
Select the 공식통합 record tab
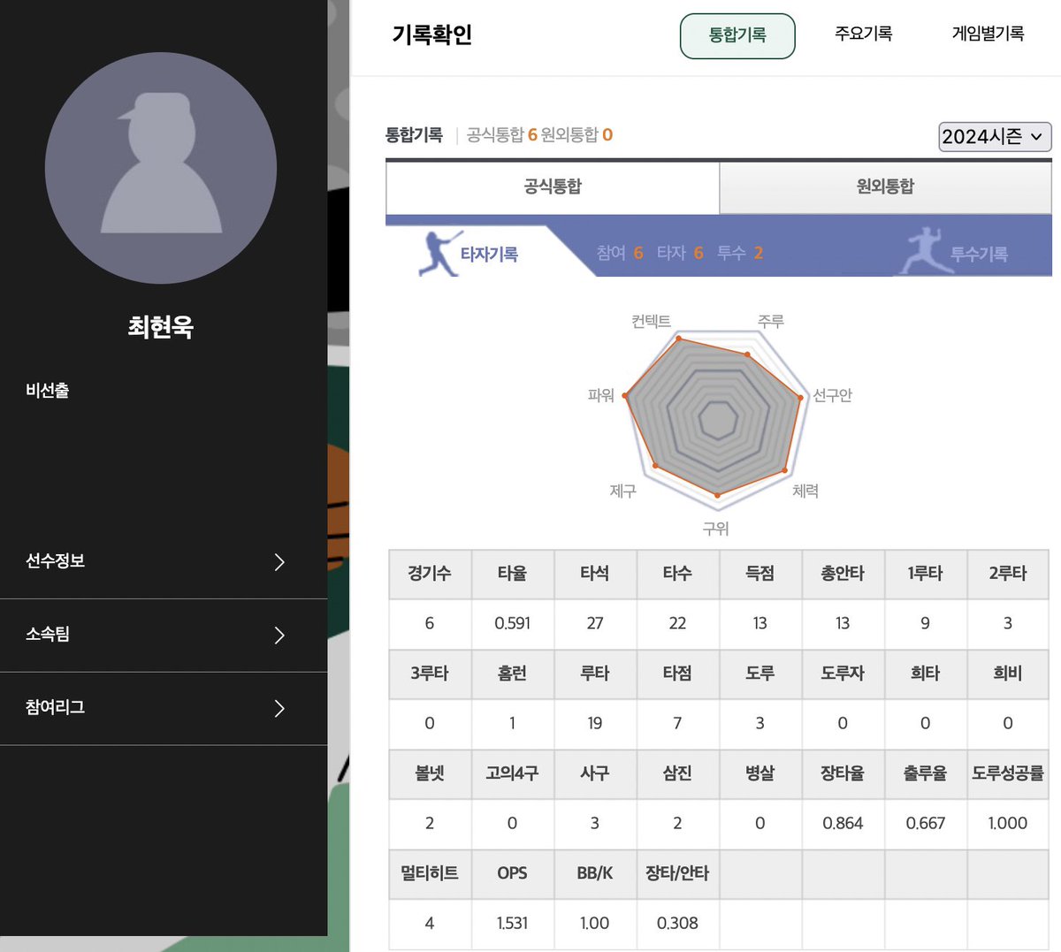pyautogui.click(x=551, y=187)
